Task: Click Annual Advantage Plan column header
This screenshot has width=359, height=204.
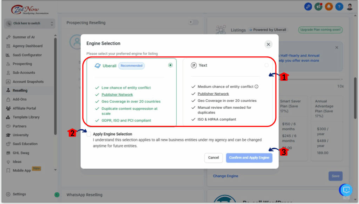Action: [x=324, y=109]
